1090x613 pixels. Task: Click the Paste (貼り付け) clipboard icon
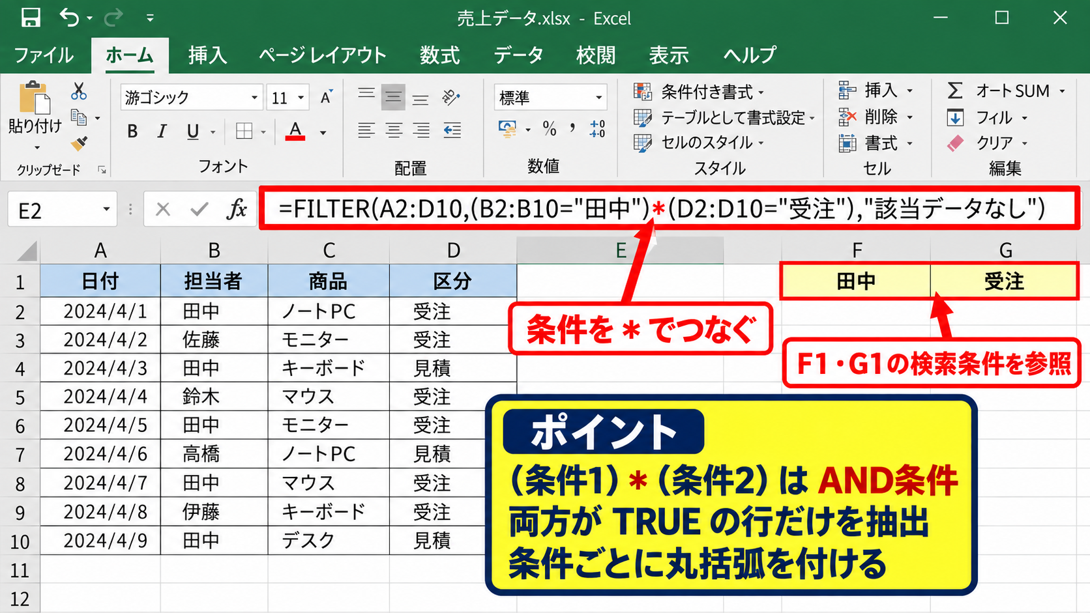(x=35, y=98)
